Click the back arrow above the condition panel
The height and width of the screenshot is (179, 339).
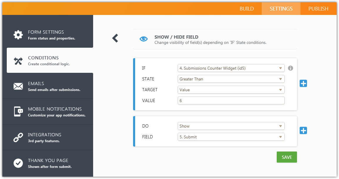(x=115, y=38)
